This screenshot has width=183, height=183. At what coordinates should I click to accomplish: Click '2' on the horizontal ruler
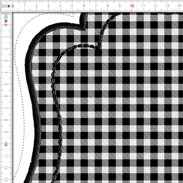pos(37,6)
